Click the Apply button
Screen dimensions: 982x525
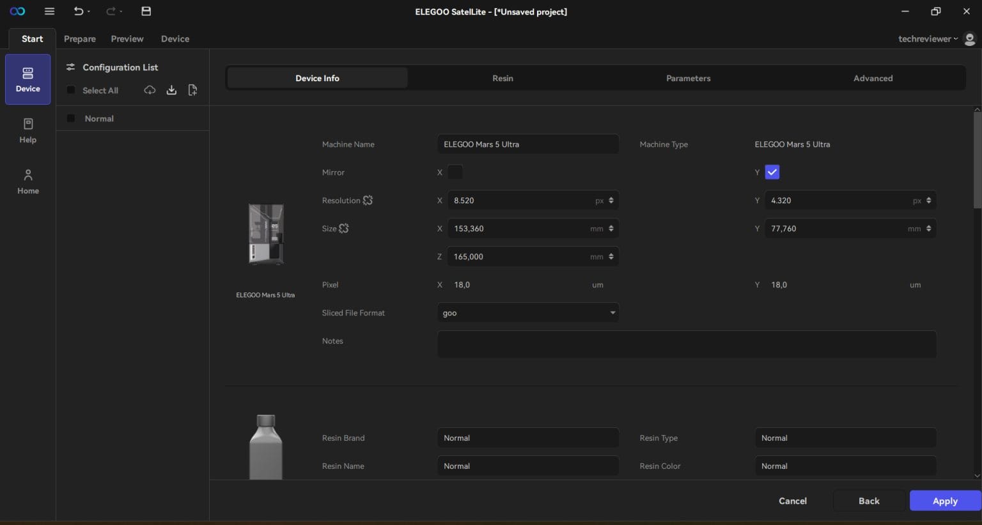[944, 501]
